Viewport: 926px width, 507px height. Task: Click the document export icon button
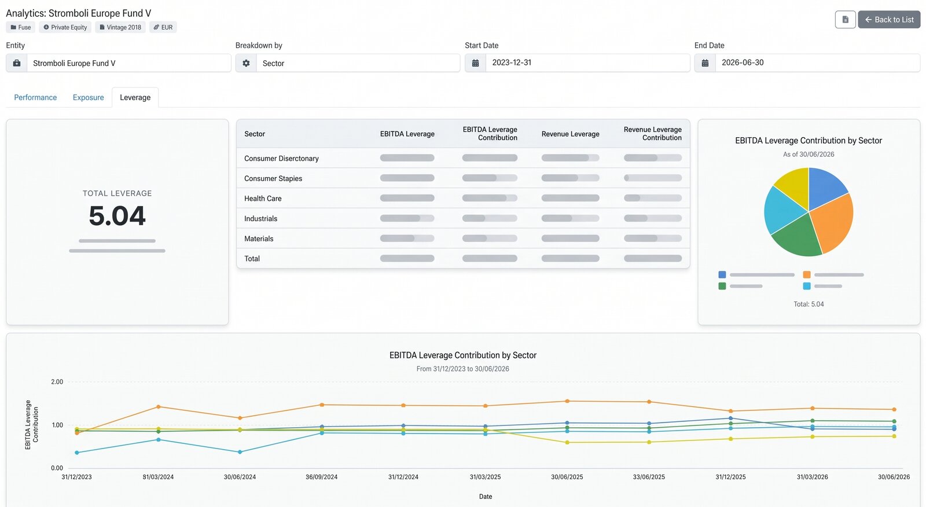tap(845, 20)
